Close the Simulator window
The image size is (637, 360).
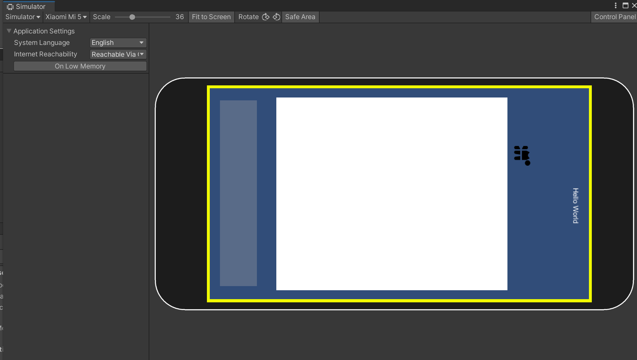634,6
